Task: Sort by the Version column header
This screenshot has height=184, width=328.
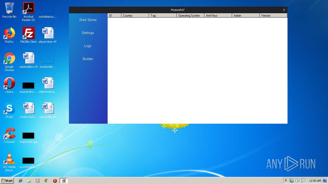Action: click(x=273, y=16)
